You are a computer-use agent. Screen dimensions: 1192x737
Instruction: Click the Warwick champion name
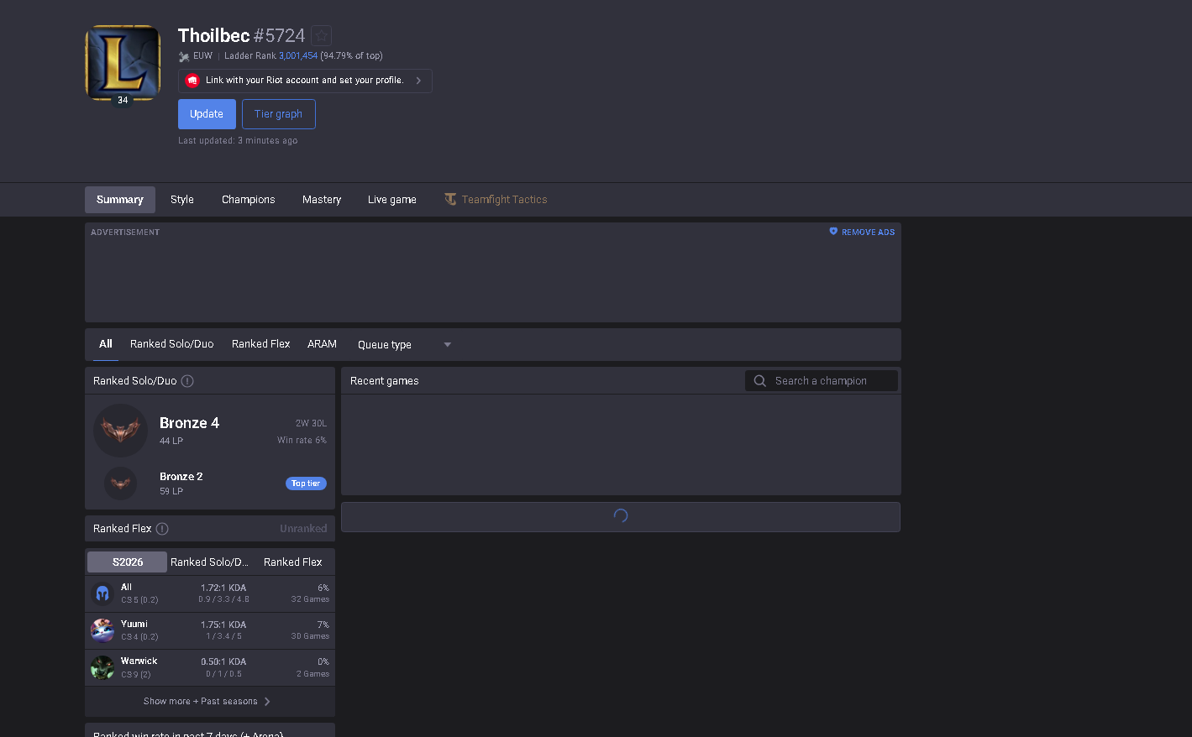point(139,661)
